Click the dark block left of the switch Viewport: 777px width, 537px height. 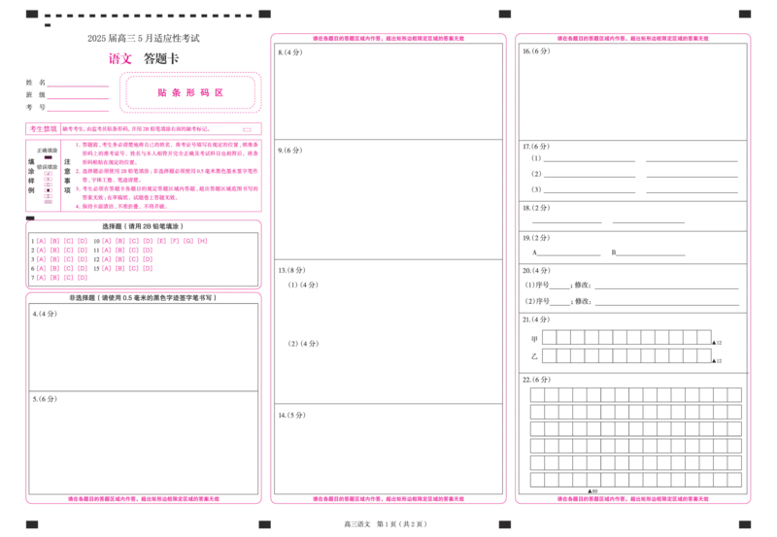click(x=35, y=94)
